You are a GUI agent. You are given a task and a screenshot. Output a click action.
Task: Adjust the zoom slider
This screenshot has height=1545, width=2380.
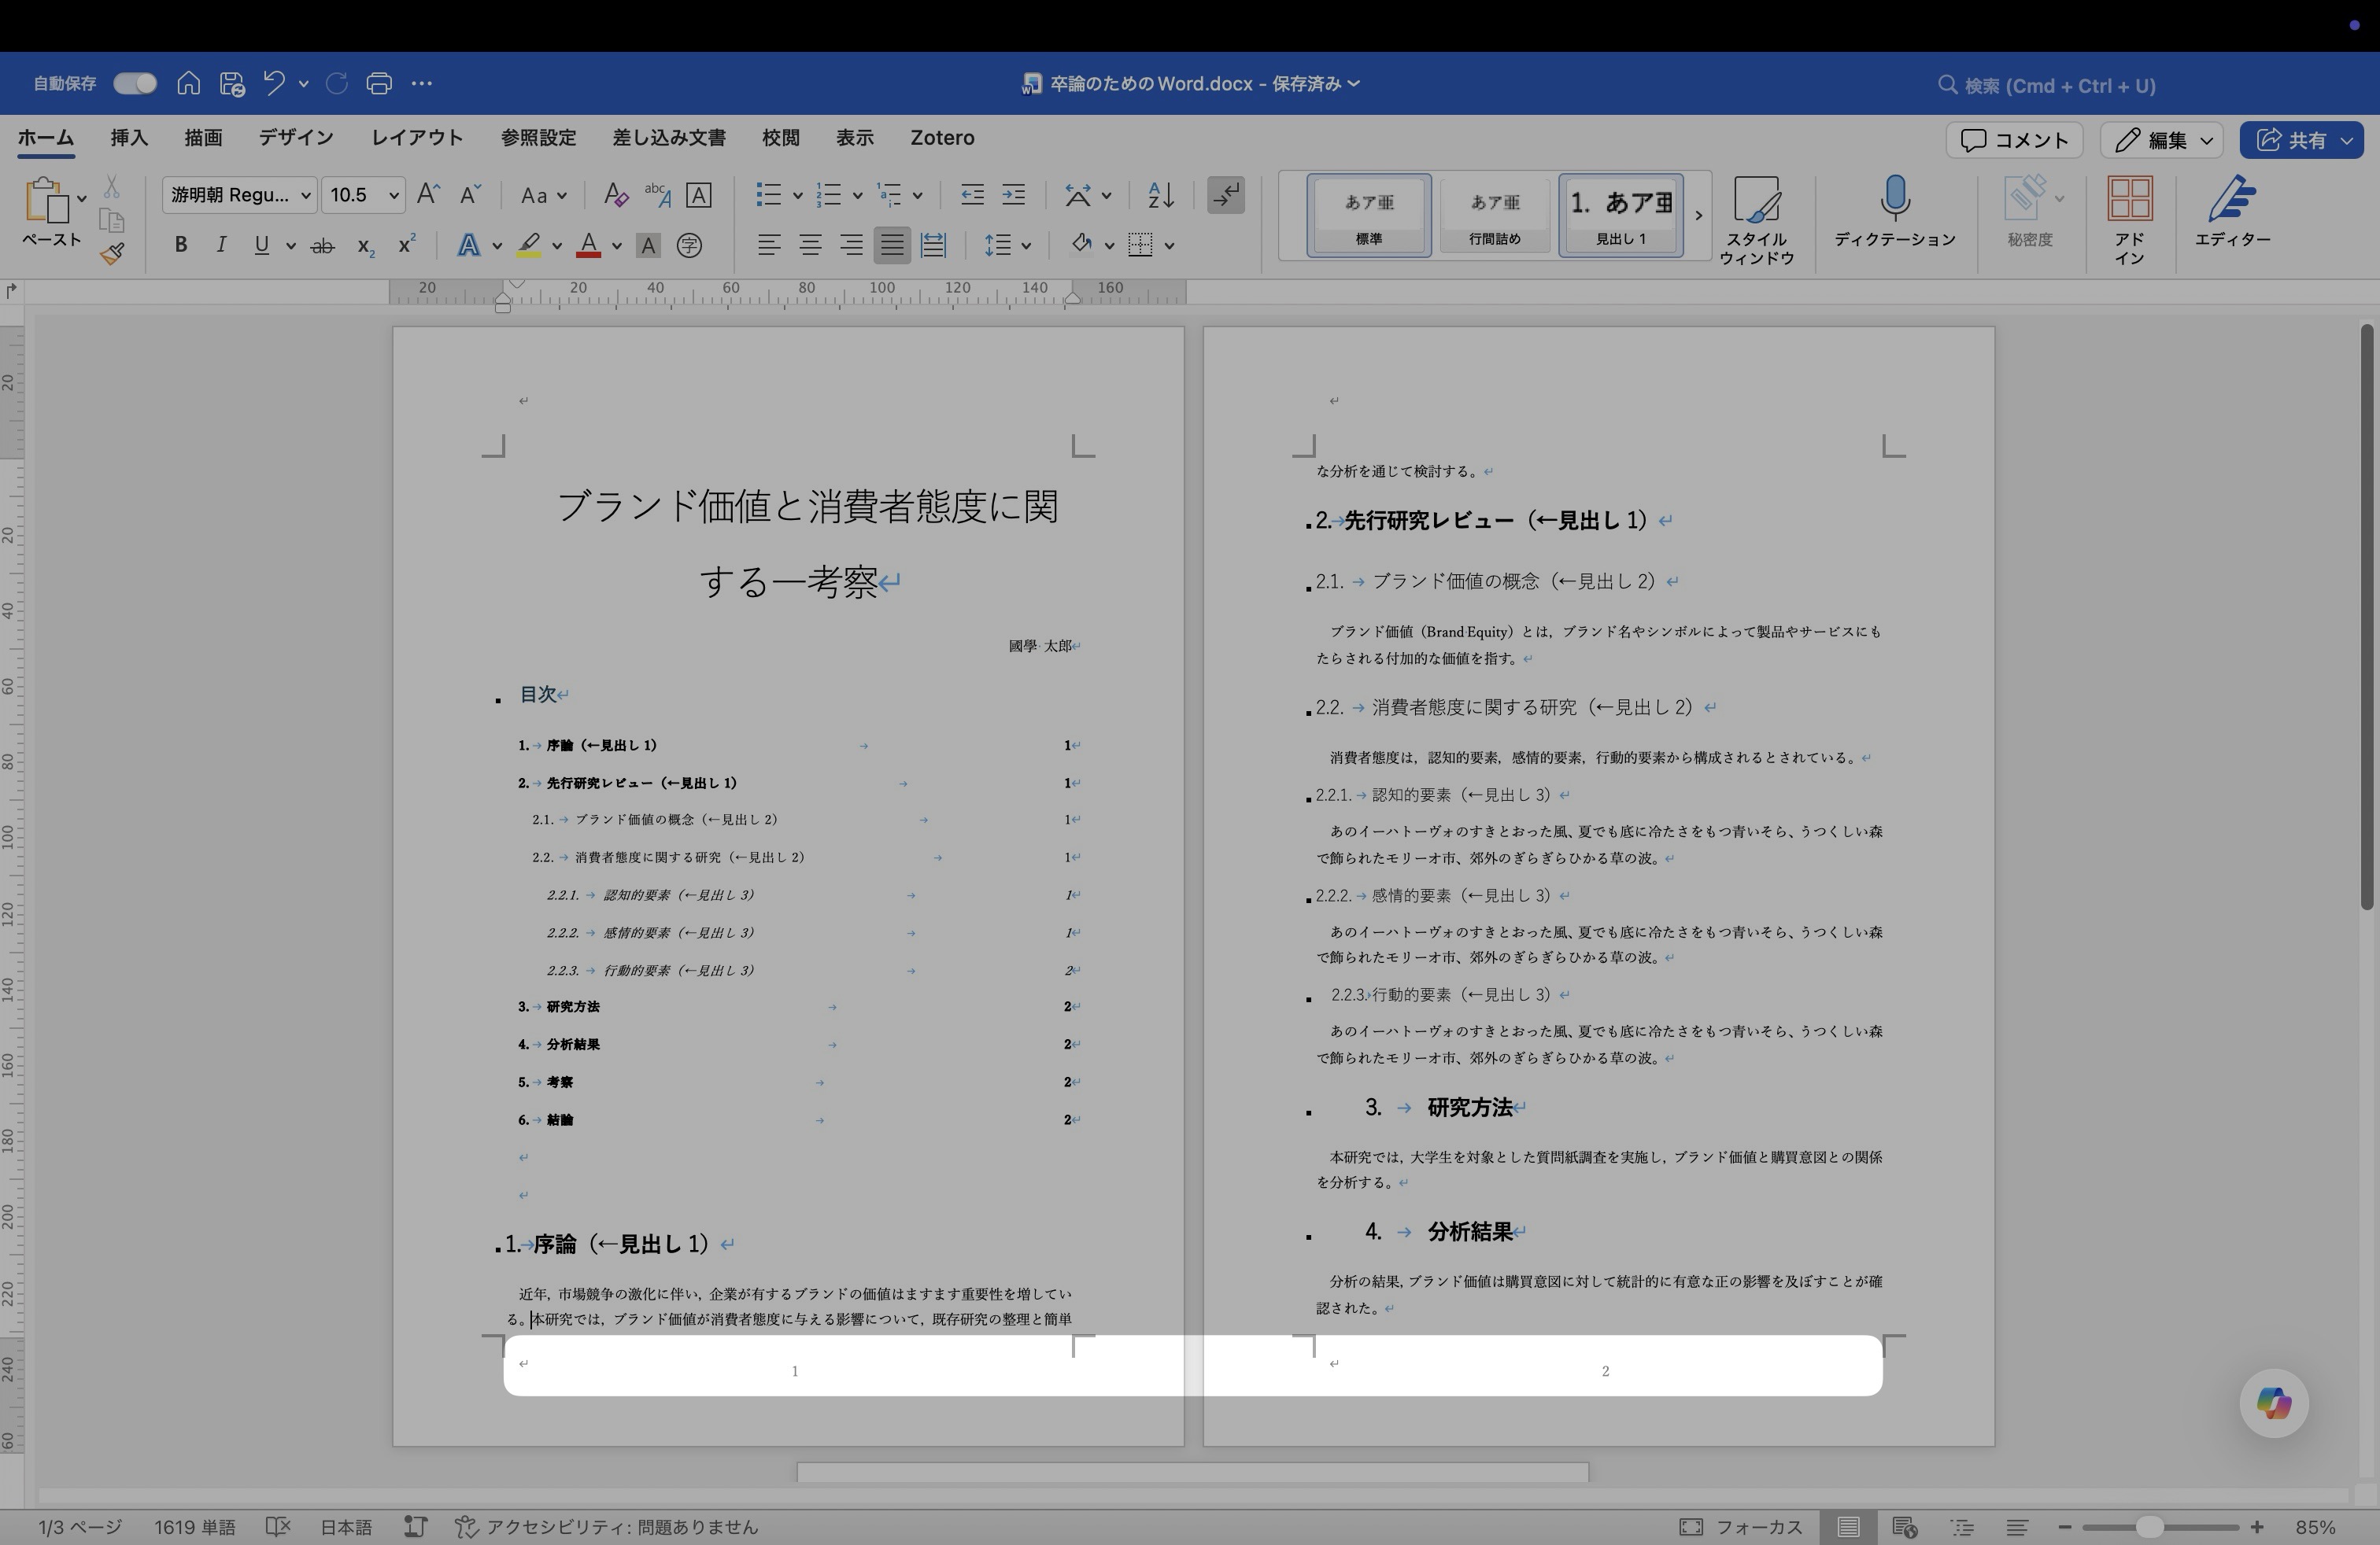pos(2150,1527)
